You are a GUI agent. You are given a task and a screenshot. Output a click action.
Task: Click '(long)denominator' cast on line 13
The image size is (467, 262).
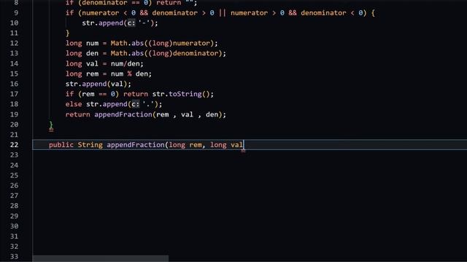(183, 53)
